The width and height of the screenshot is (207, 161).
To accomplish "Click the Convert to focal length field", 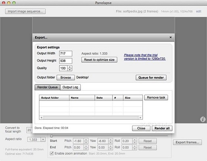I will click(x=29, y=130).
